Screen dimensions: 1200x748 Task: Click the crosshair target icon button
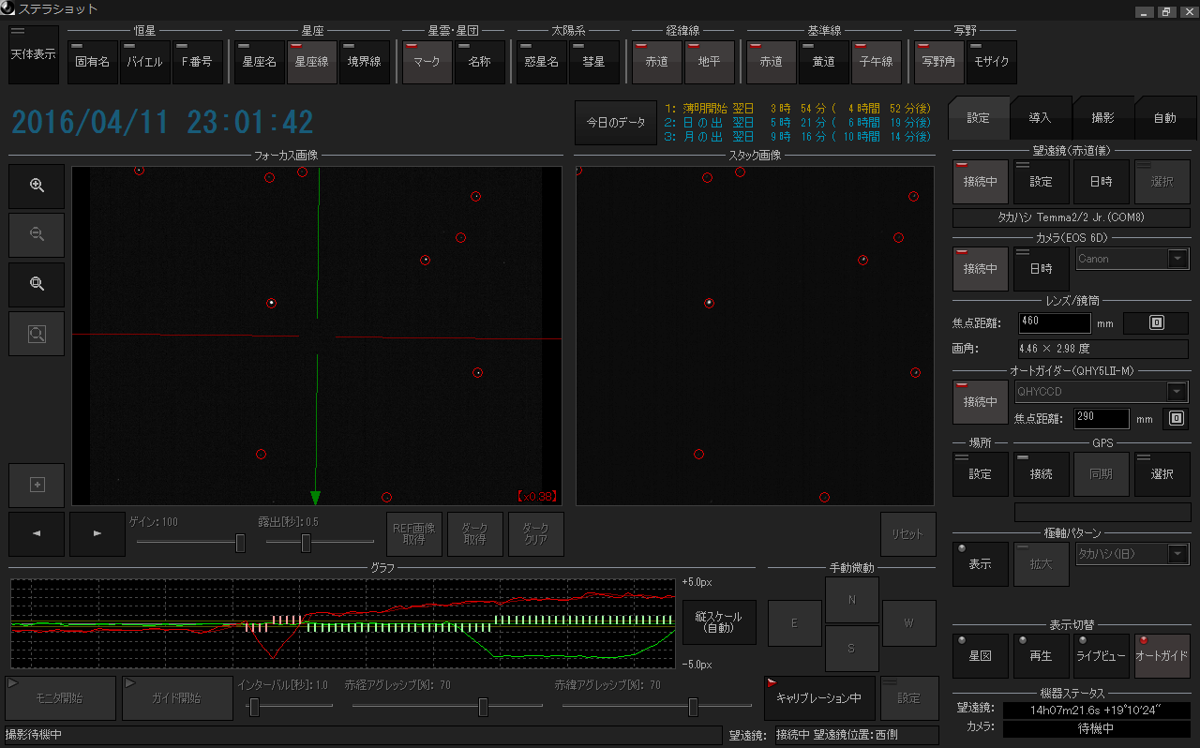pos(37,485)
